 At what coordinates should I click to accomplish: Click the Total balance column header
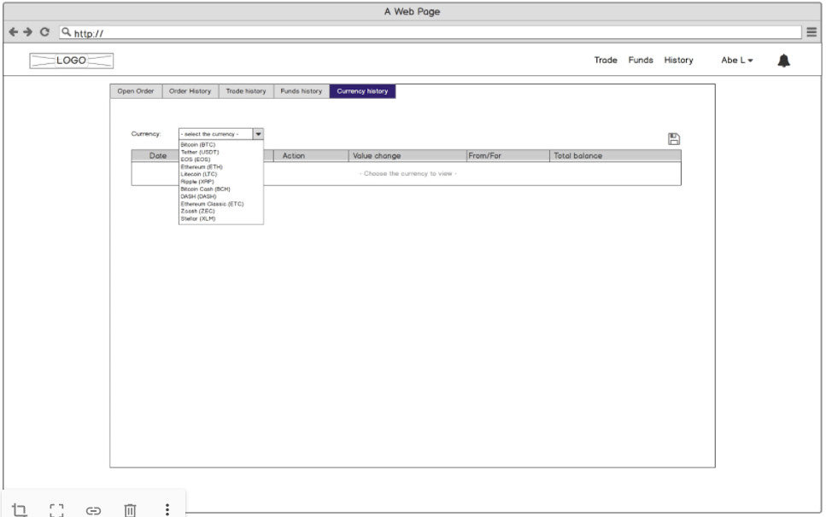point(615,155)
